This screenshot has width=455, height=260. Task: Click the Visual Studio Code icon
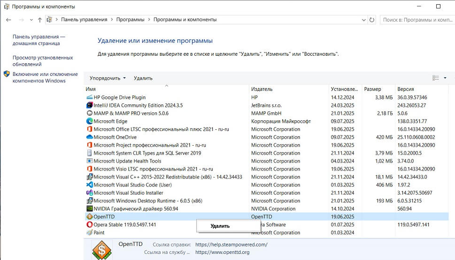point(90,185)
